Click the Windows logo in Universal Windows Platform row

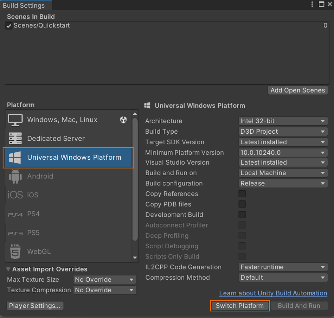coord(15,158)
